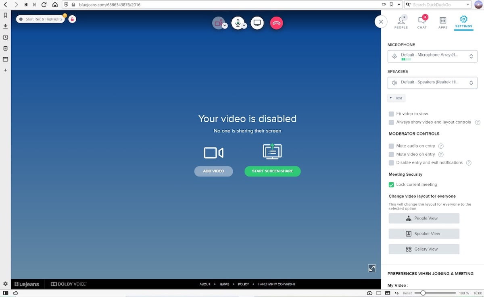
Task: Open the search field dropdown arrow
Action: tap(468, 5)
